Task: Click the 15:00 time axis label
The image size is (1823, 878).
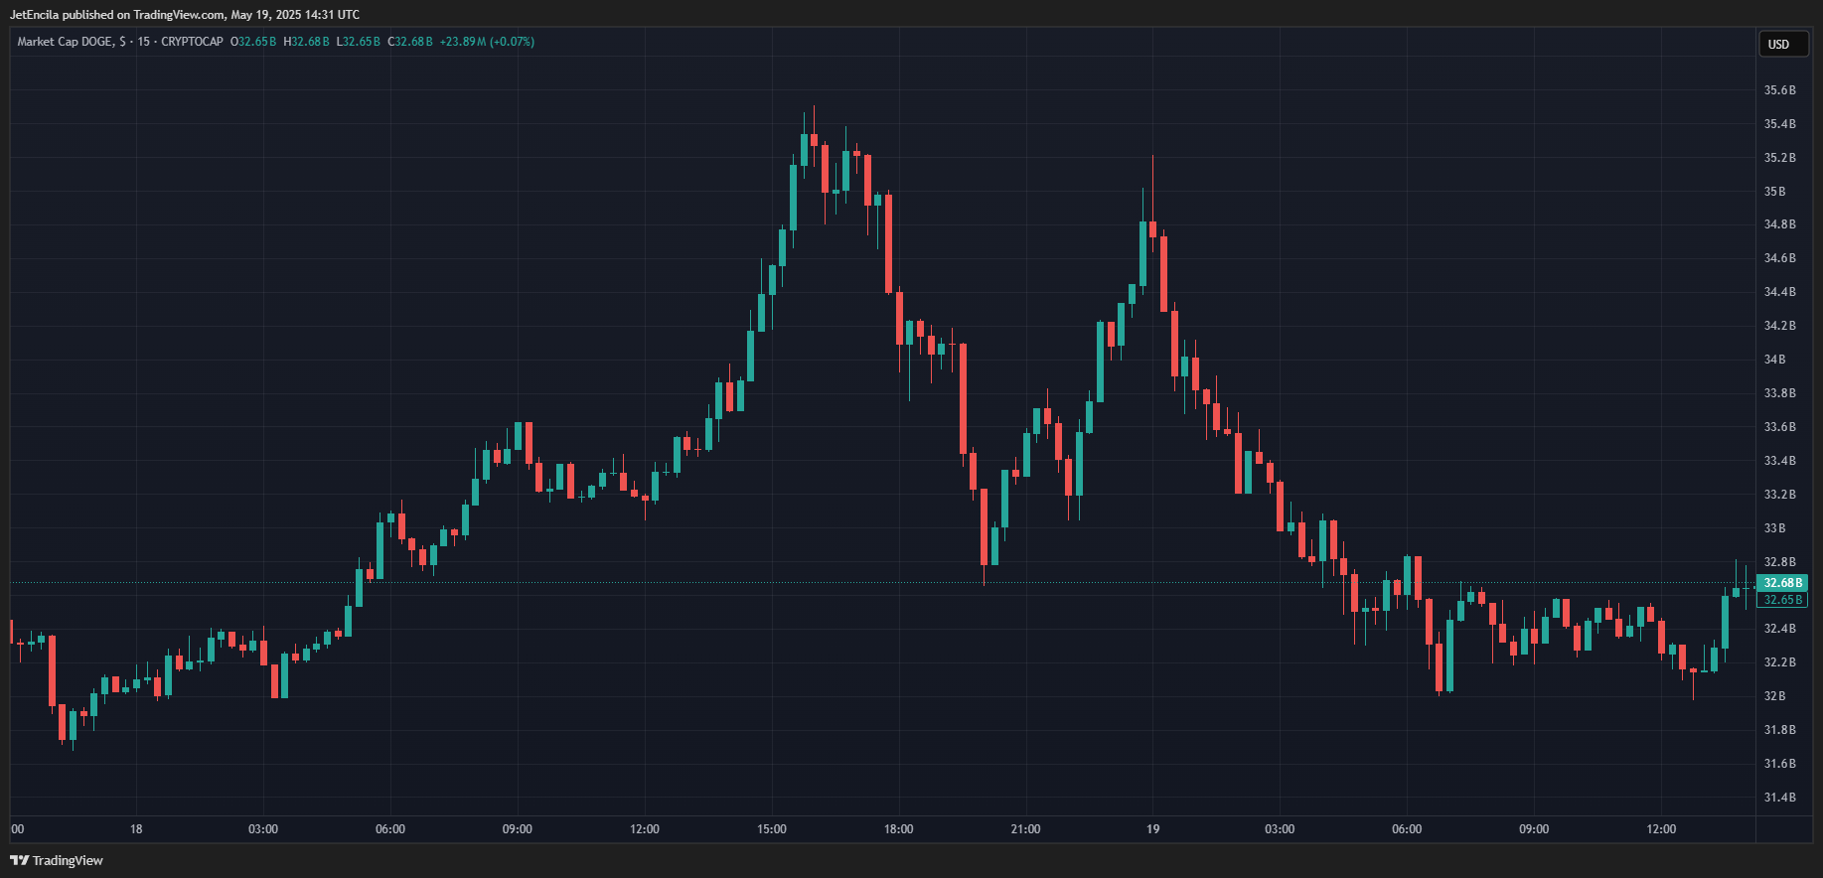Action: [x=772, y=829]
